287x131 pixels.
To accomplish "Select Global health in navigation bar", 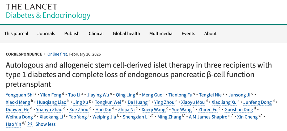I will click(x=126, y=33).
